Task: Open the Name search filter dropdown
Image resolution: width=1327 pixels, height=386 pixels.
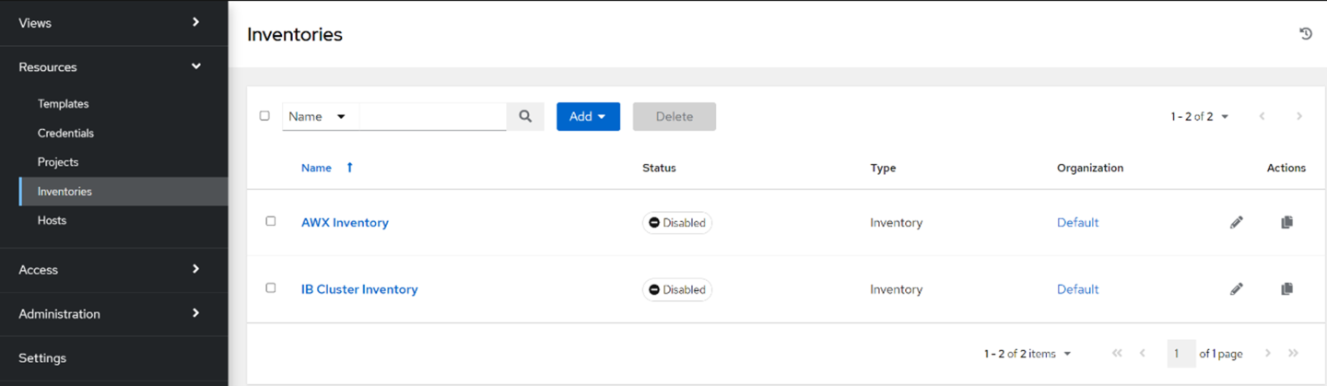Action: coord(317,116)
